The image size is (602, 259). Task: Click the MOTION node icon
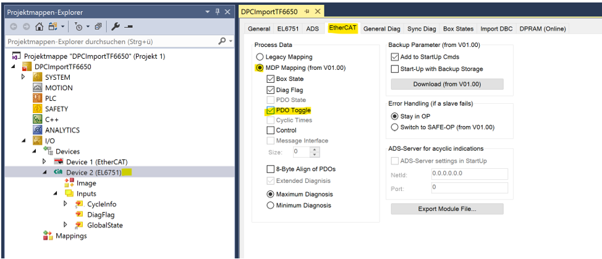(37, 88)
